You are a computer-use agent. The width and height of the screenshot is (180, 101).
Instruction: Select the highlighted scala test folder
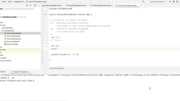pyautogui.click(x=3, y=50)
